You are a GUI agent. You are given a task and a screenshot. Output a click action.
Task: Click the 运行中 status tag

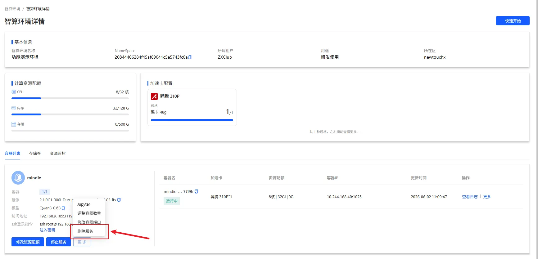(x=172, y=201)
